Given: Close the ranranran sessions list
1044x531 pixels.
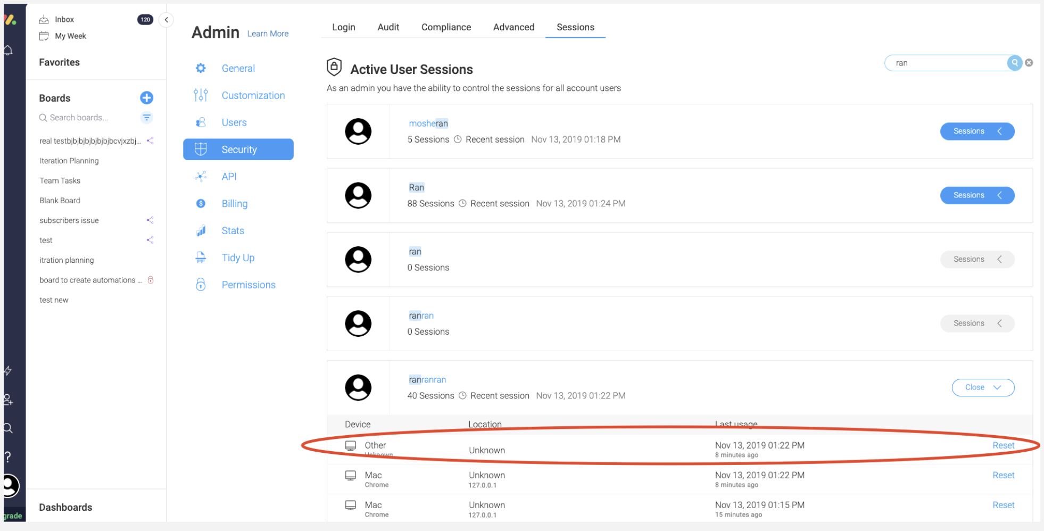Looking at the screenshot, I should [x=982, y=387].
